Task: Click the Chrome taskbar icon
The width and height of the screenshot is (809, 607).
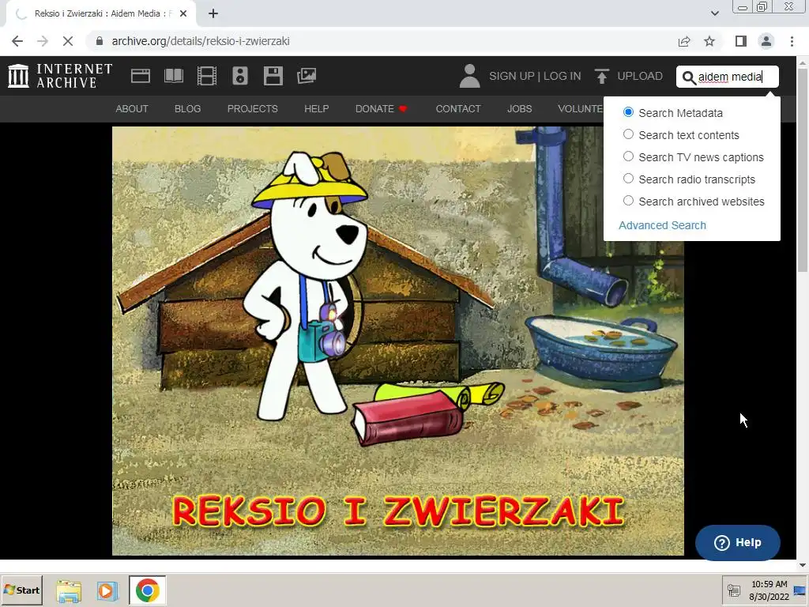Action: tap(148, 590)
